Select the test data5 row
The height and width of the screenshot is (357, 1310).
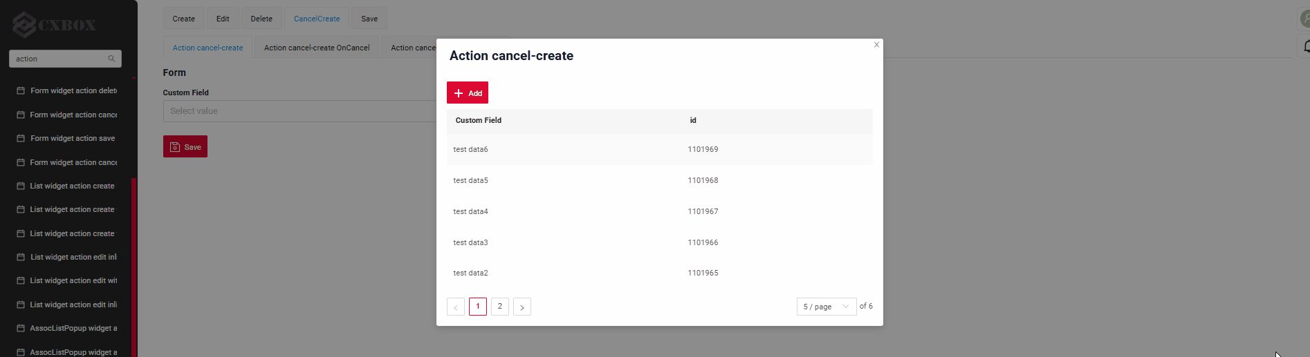point(660,180)
